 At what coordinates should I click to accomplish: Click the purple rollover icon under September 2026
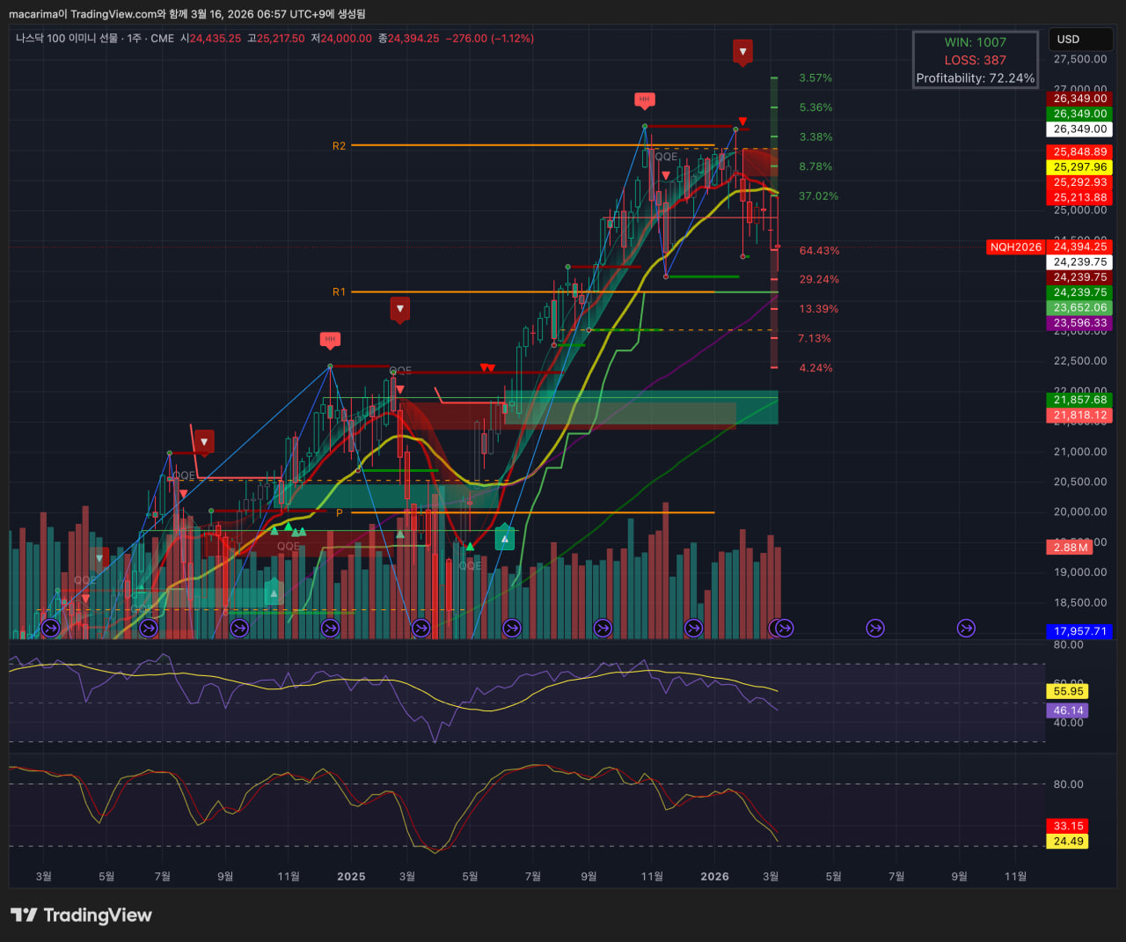click(x=966, y=628)
